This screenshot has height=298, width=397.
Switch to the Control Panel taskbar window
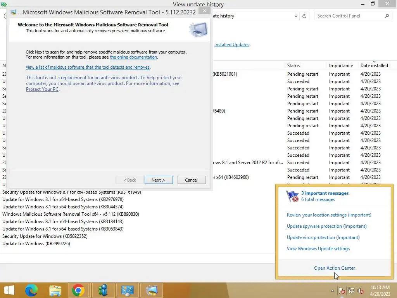127,290
